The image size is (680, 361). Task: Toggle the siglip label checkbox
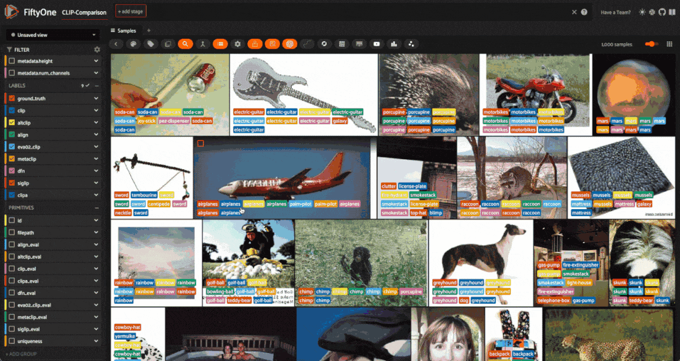point(12,183)
